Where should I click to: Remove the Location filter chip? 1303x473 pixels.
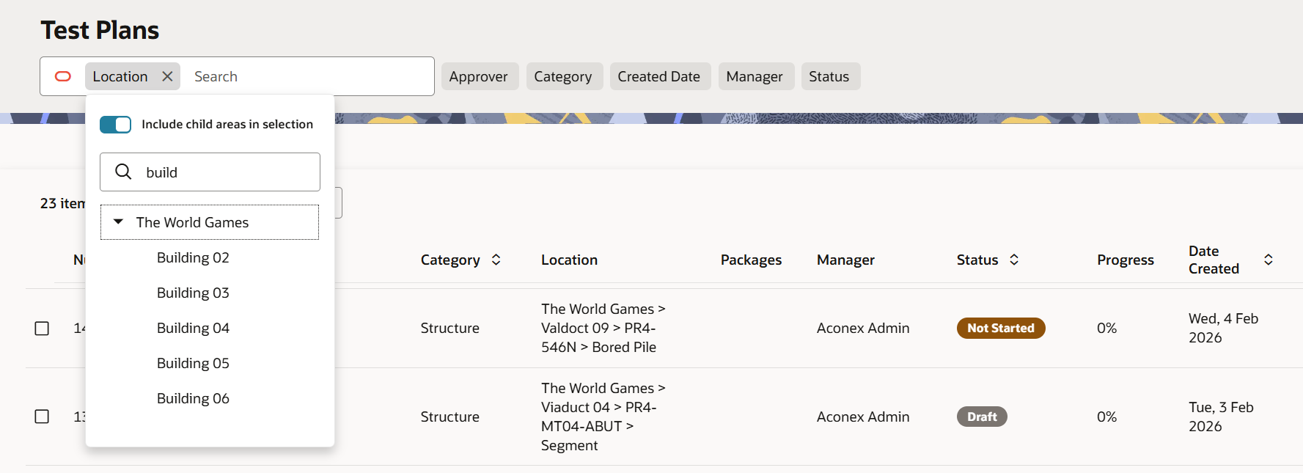pyautogui.click(x=167, y=76)
